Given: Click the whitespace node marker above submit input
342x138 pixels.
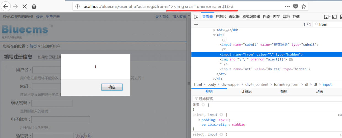Looking at the screenshot, I should pos(224,40).
